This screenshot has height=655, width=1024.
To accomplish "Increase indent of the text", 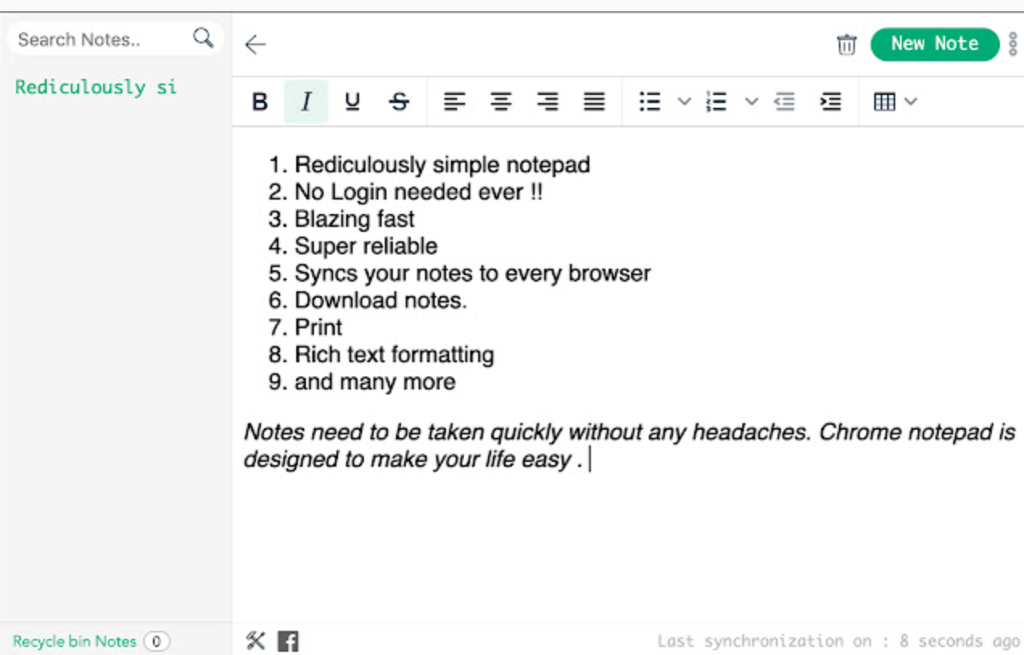I will pyautogui.click(x=830, y=102).
